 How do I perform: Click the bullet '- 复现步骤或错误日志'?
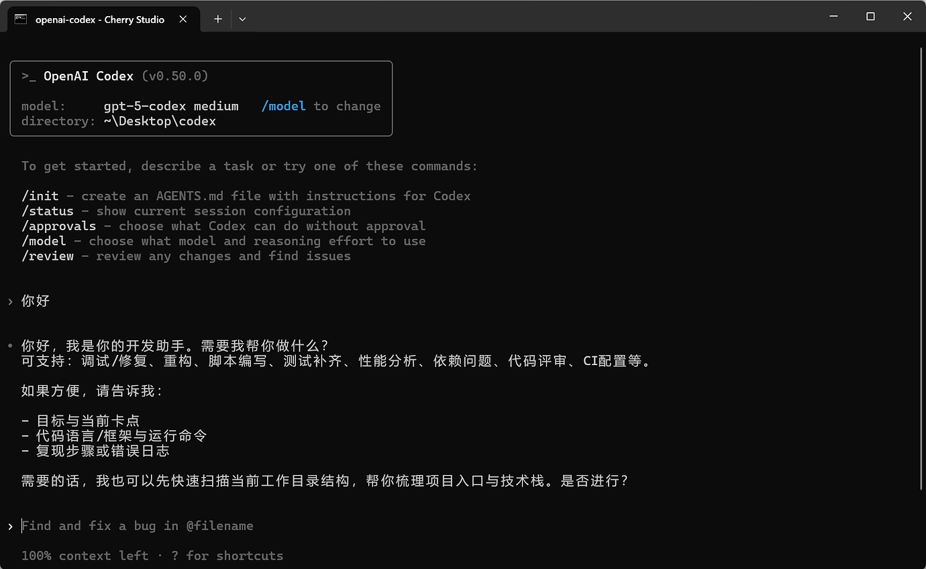(95, 451)
